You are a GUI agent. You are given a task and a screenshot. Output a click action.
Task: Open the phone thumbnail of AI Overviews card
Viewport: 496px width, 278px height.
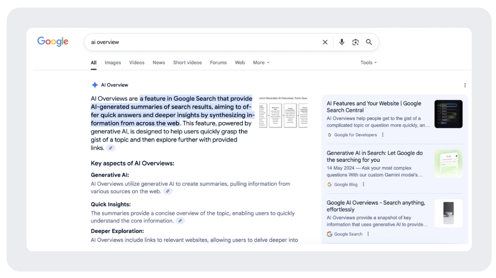[x=448, y=213]
